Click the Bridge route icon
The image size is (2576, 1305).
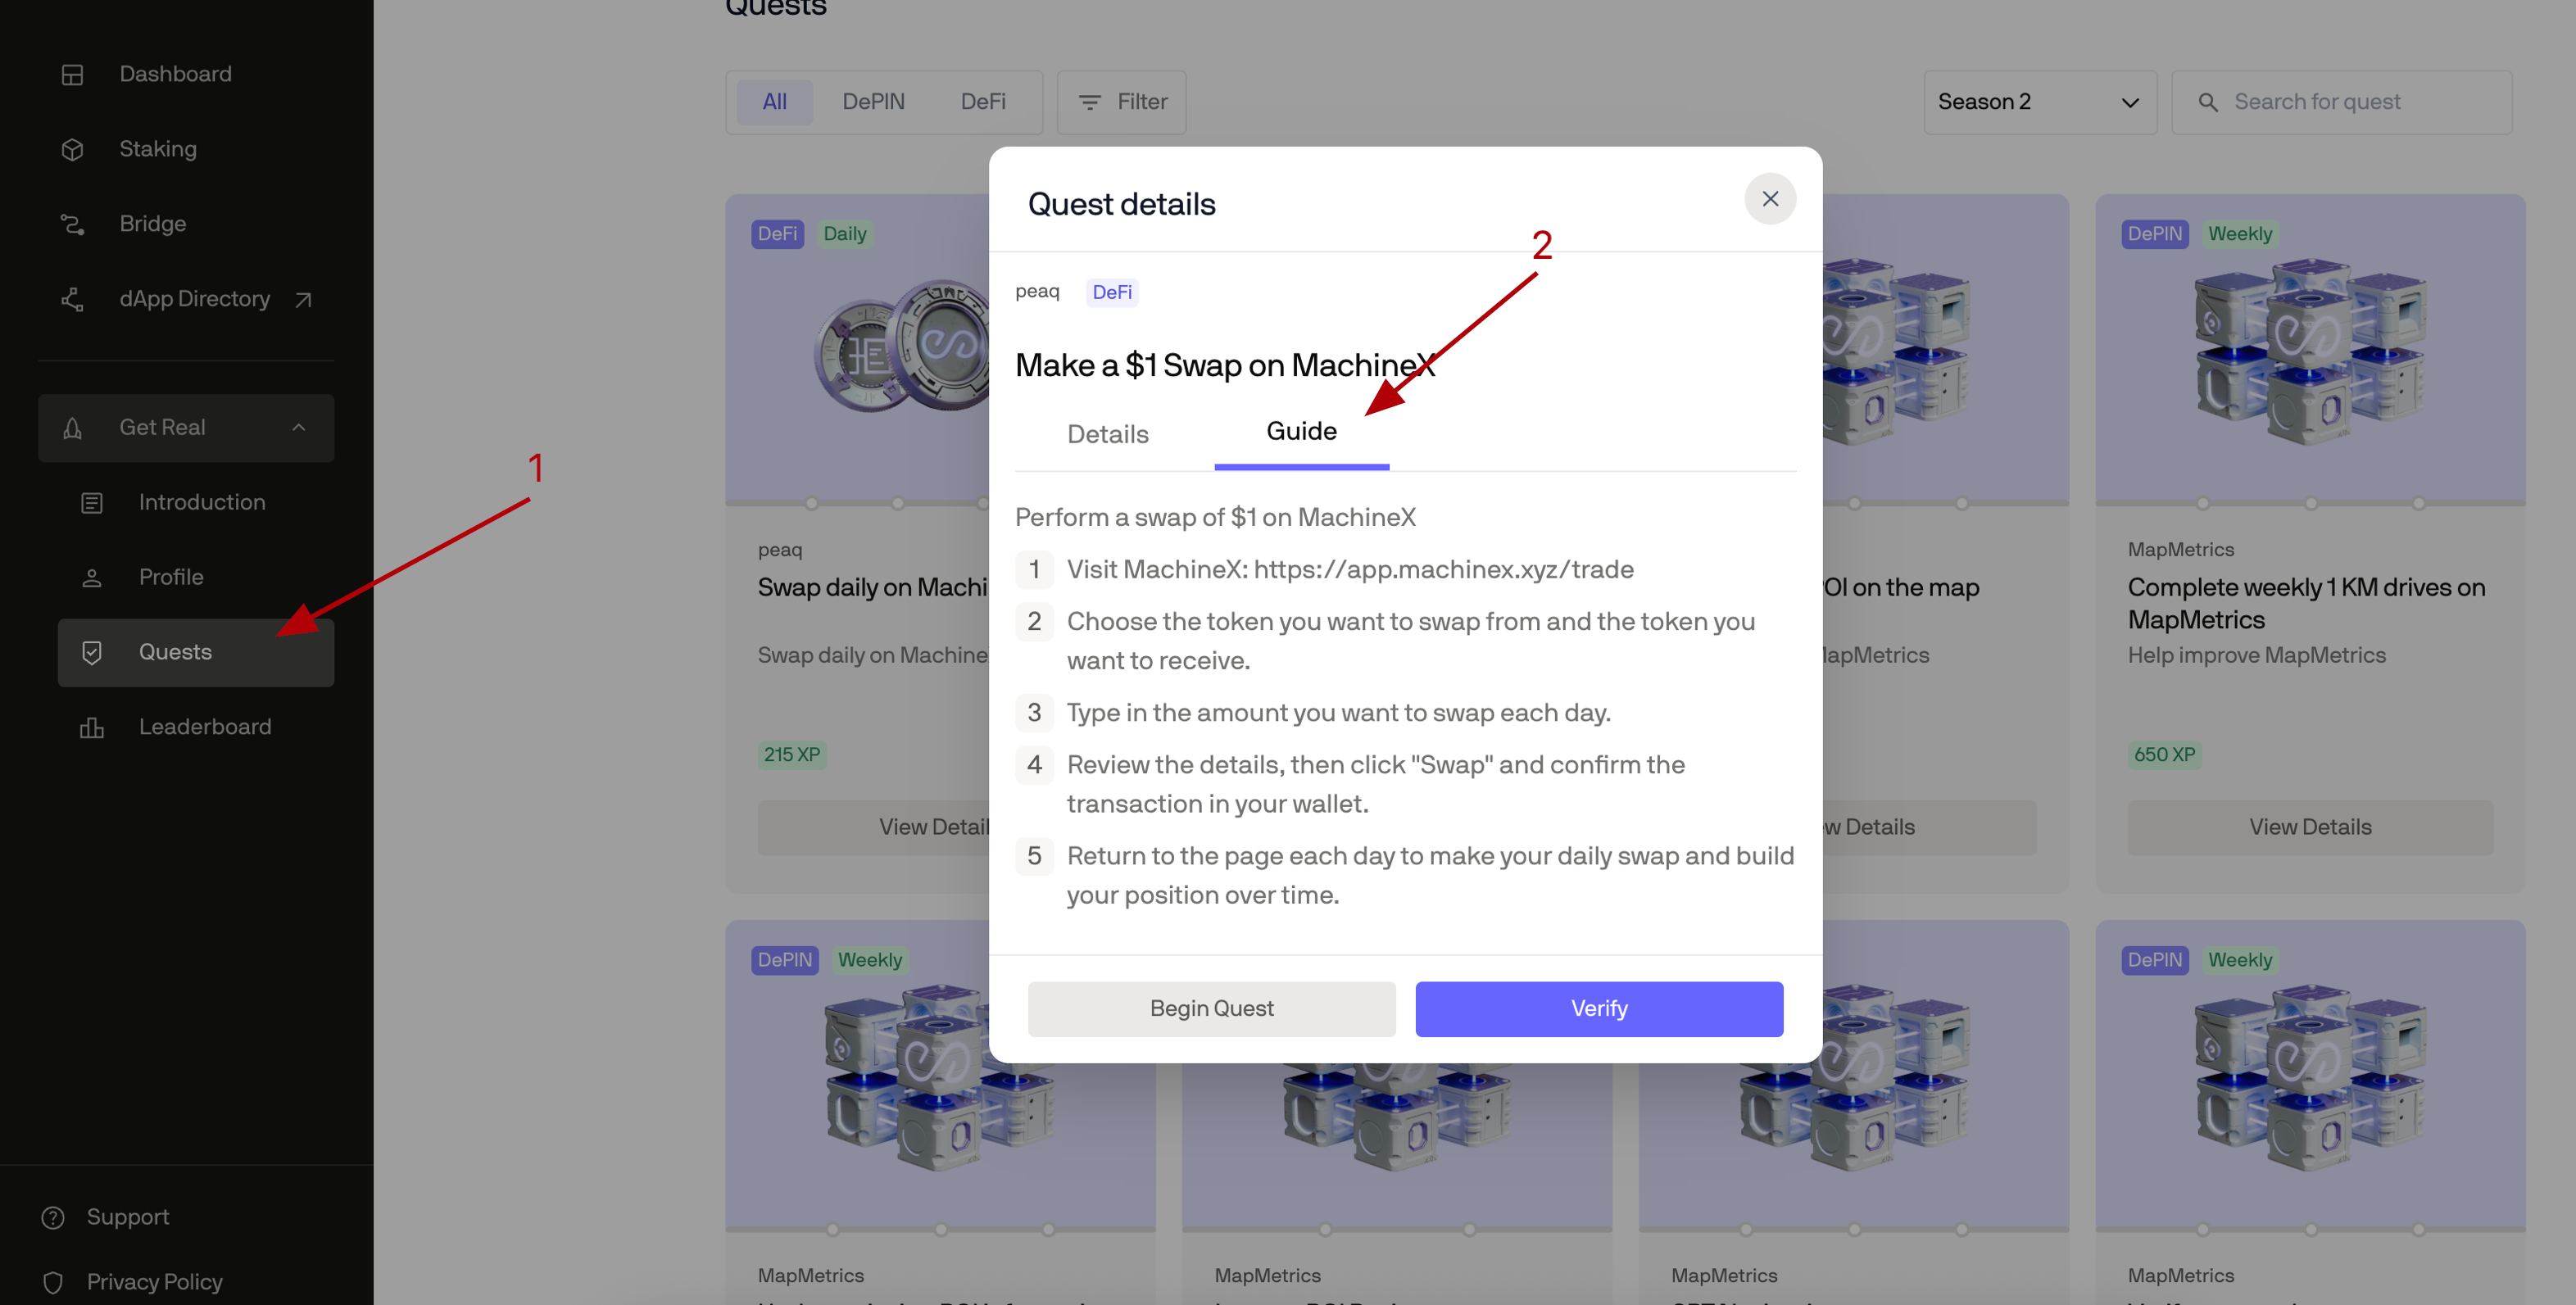72,224
